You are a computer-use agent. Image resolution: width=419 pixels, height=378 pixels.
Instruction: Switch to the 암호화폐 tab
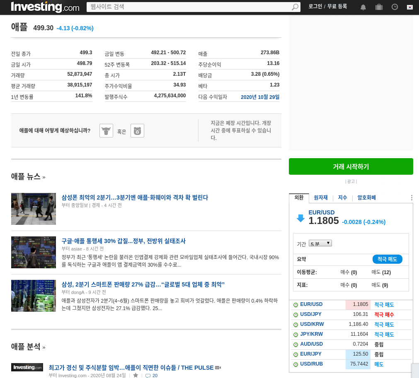367,197
